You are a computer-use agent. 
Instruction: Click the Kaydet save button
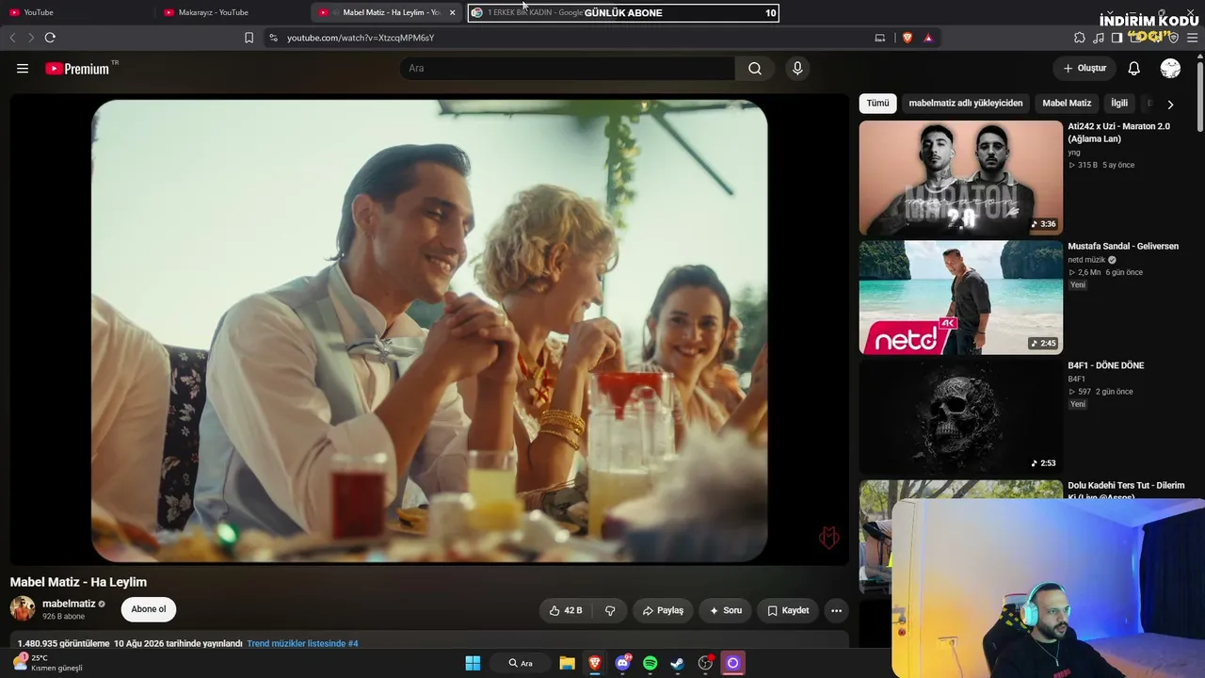coord(788,610)
